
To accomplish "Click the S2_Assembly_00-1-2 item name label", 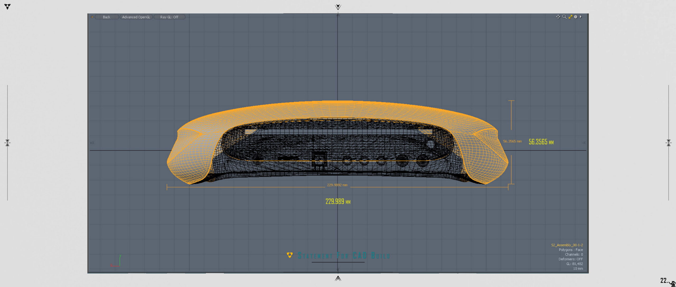I will coord(567,245).
